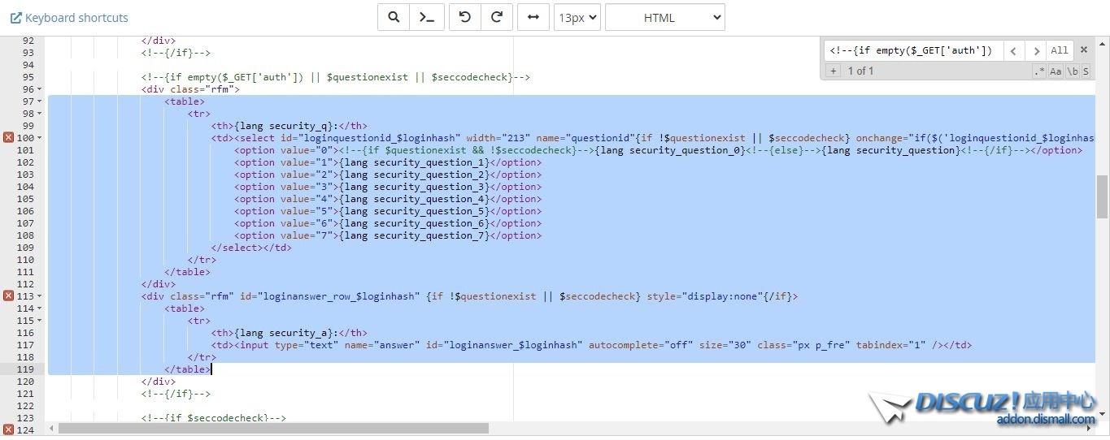Toggle RegExp search option

pos(1039,71)
